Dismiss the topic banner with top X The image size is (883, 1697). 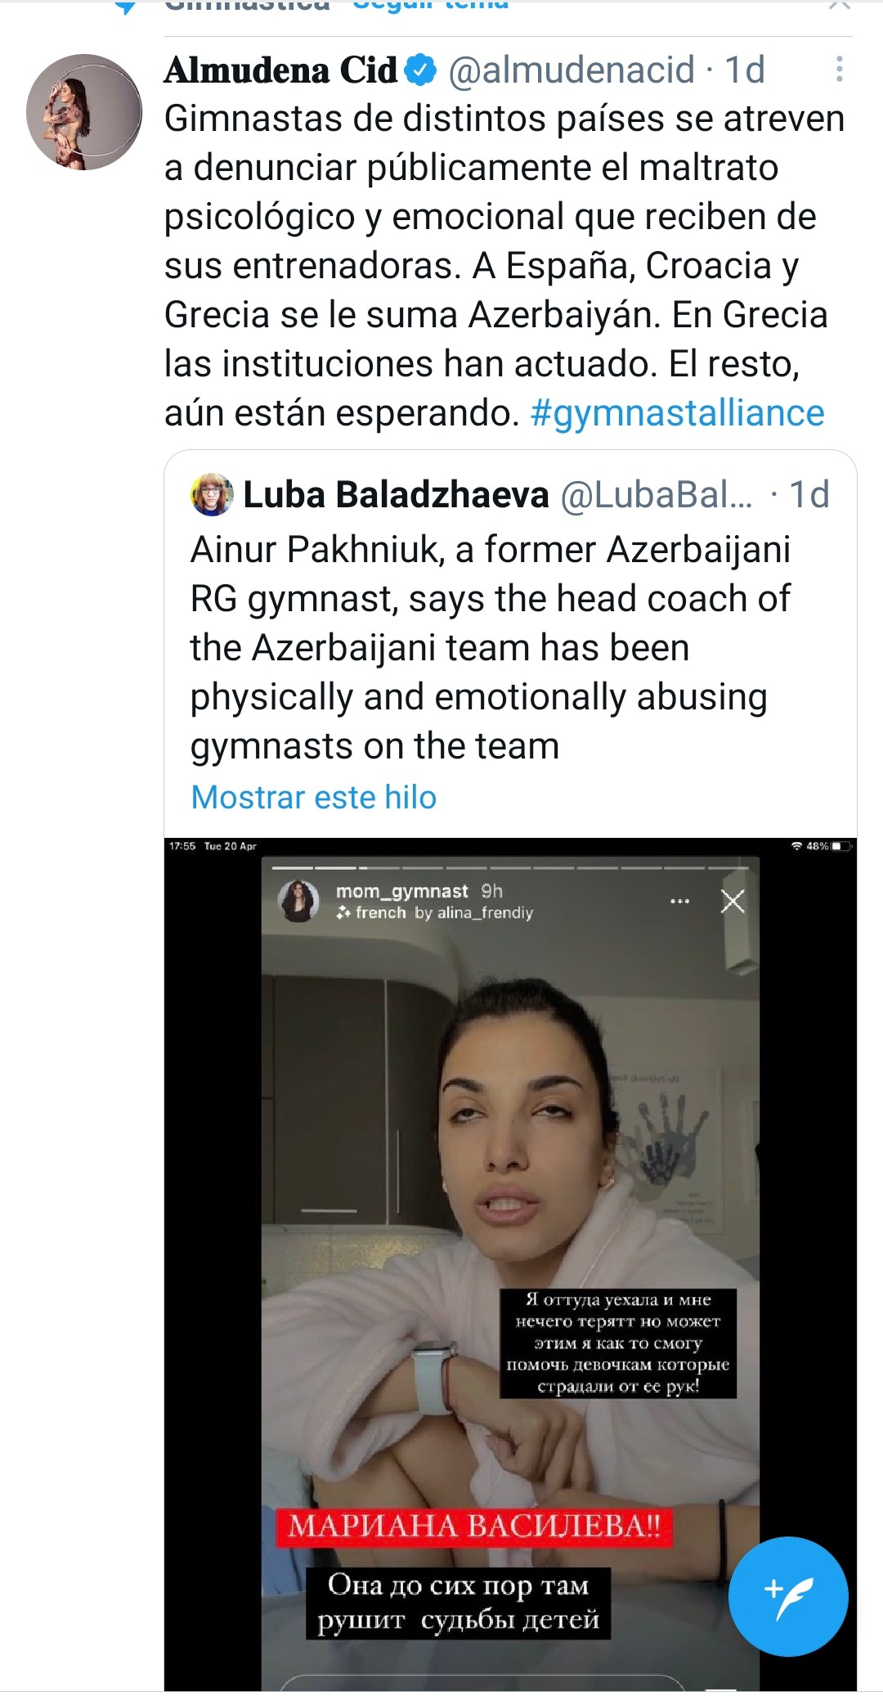coord(839,5)
